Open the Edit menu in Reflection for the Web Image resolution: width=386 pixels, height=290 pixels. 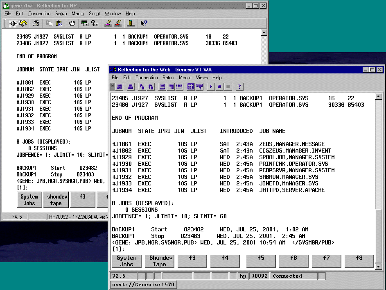(x=127, y=78)
